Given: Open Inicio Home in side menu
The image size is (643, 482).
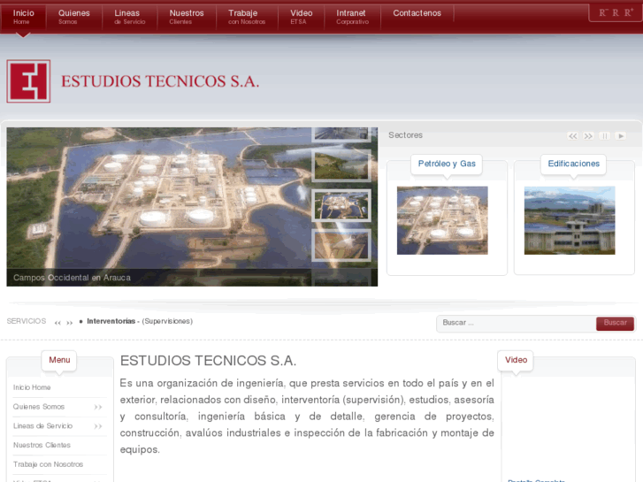Looking at the screenshot, I should click(x=32, y=387).
